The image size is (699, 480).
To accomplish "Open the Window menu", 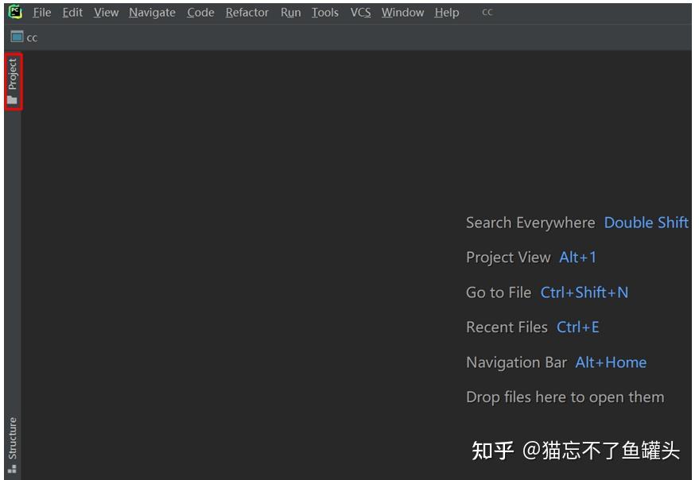I will [402, 12].
